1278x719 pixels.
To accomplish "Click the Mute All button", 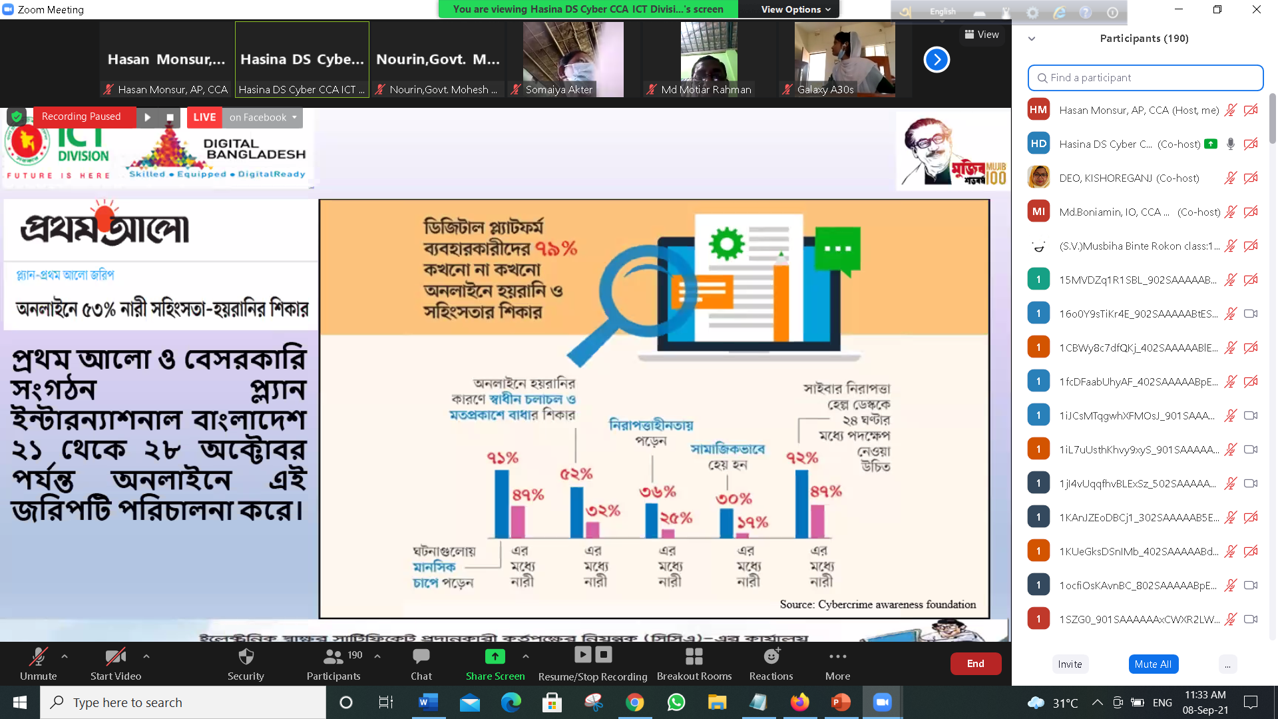I will [1153, 664].
